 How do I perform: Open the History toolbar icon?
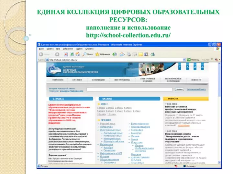click(x=115, y=54)
